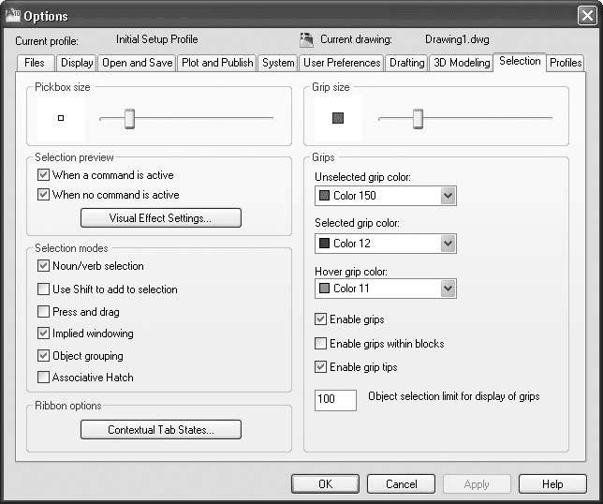Image resolution: width=603 pixels, height=504 pixels.
Task: Switch to the Profiles tab
Action: click(566, 63)
